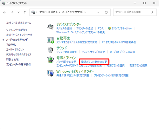Viewport: 159px width, 129px height.
Task: Select システムとセキュリティ in sidebar
Action: (x=17, y=30)
